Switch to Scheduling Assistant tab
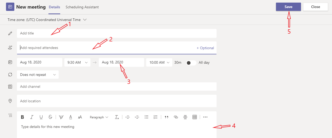Image resolution: width=332 pixels, height=138 pixels. pos(82,7)
